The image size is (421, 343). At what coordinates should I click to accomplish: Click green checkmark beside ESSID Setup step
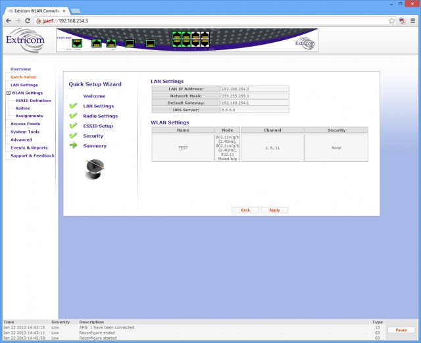73,126
